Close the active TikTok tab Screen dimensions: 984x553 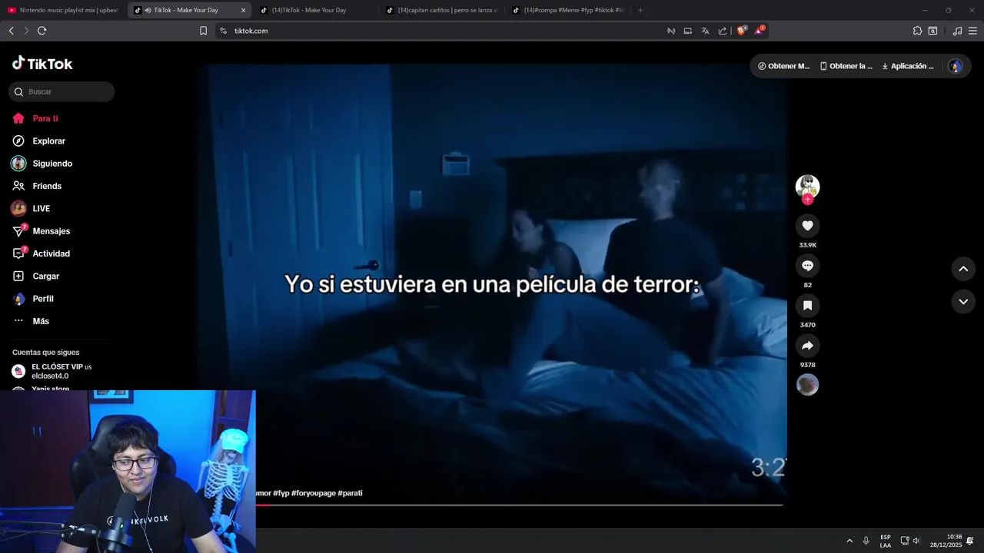(243, 10)
